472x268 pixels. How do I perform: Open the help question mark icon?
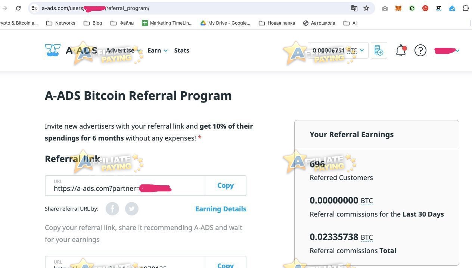(x=420, y=50)
